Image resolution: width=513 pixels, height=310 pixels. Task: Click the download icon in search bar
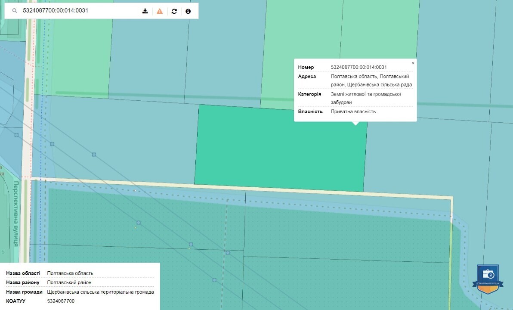pyautogui.click(x=145, y=11)
